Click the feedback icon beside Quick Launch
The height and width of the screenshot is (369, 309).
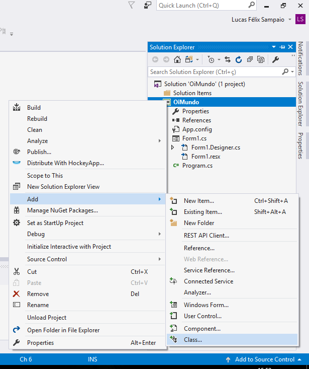click(x=148, y=5)
